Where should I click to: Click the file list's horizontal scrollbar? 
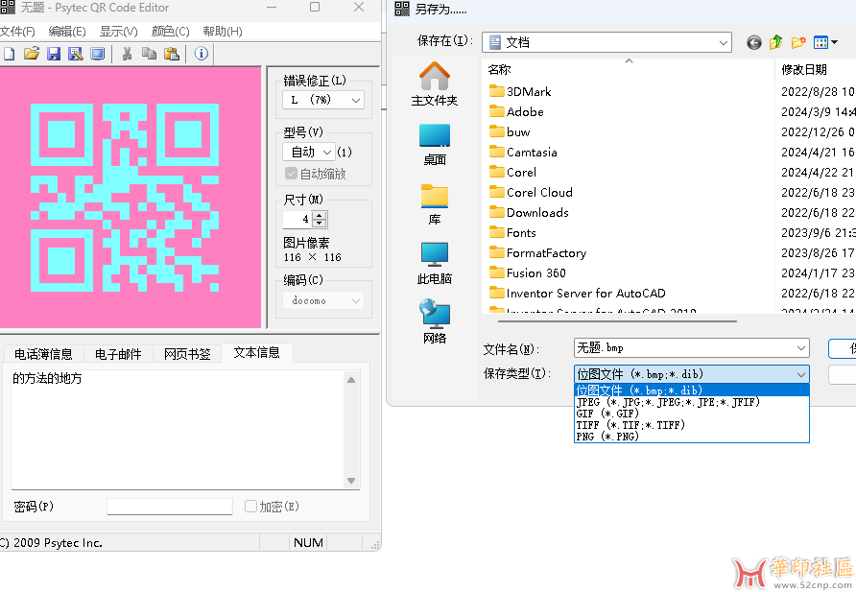point(617,321)
